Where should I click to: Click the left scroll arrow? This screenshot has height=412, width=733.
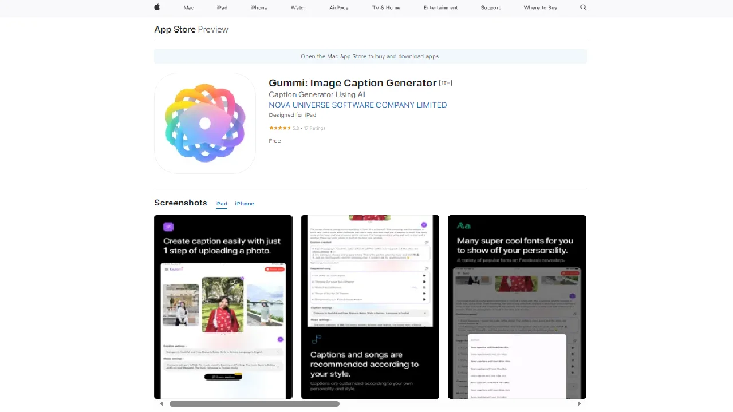tap(161, 404)
